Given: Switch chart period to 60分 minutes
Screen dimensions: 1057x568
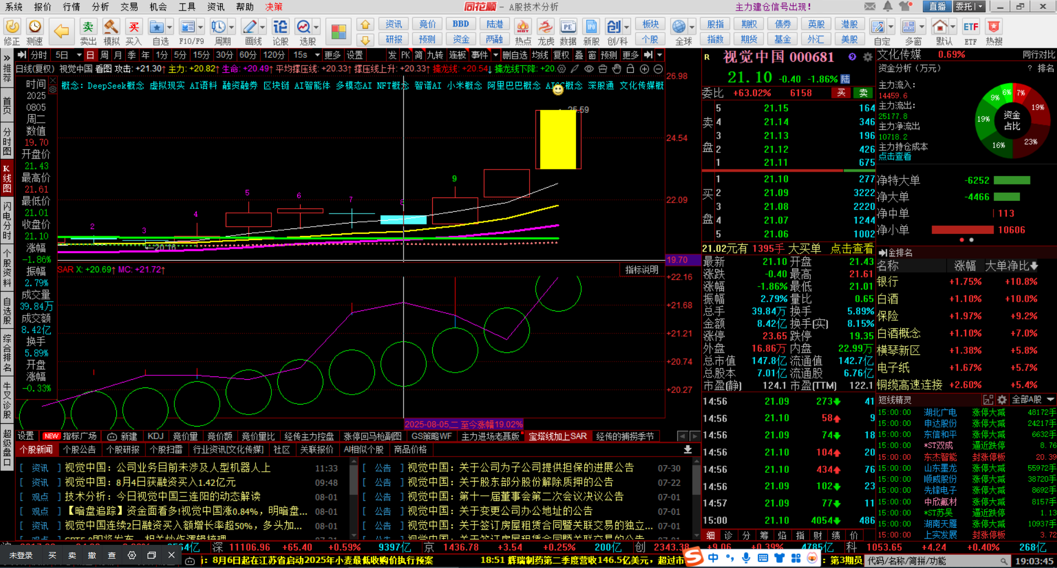Looking at the screenshot, I should [x=248, y=55].
